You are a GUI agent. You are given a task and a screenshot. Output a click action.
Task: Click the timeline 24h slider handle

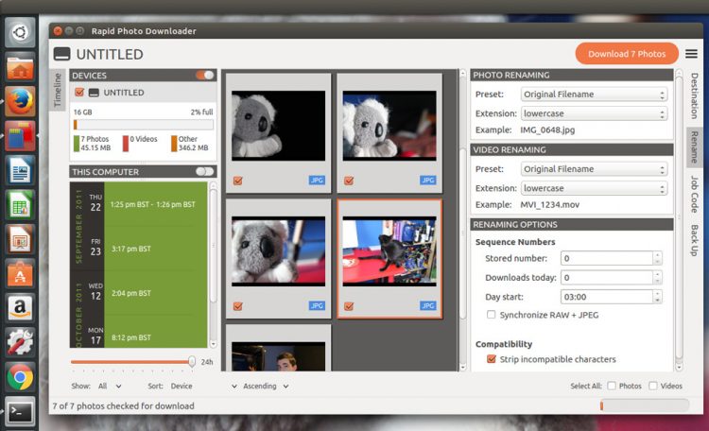192,361
